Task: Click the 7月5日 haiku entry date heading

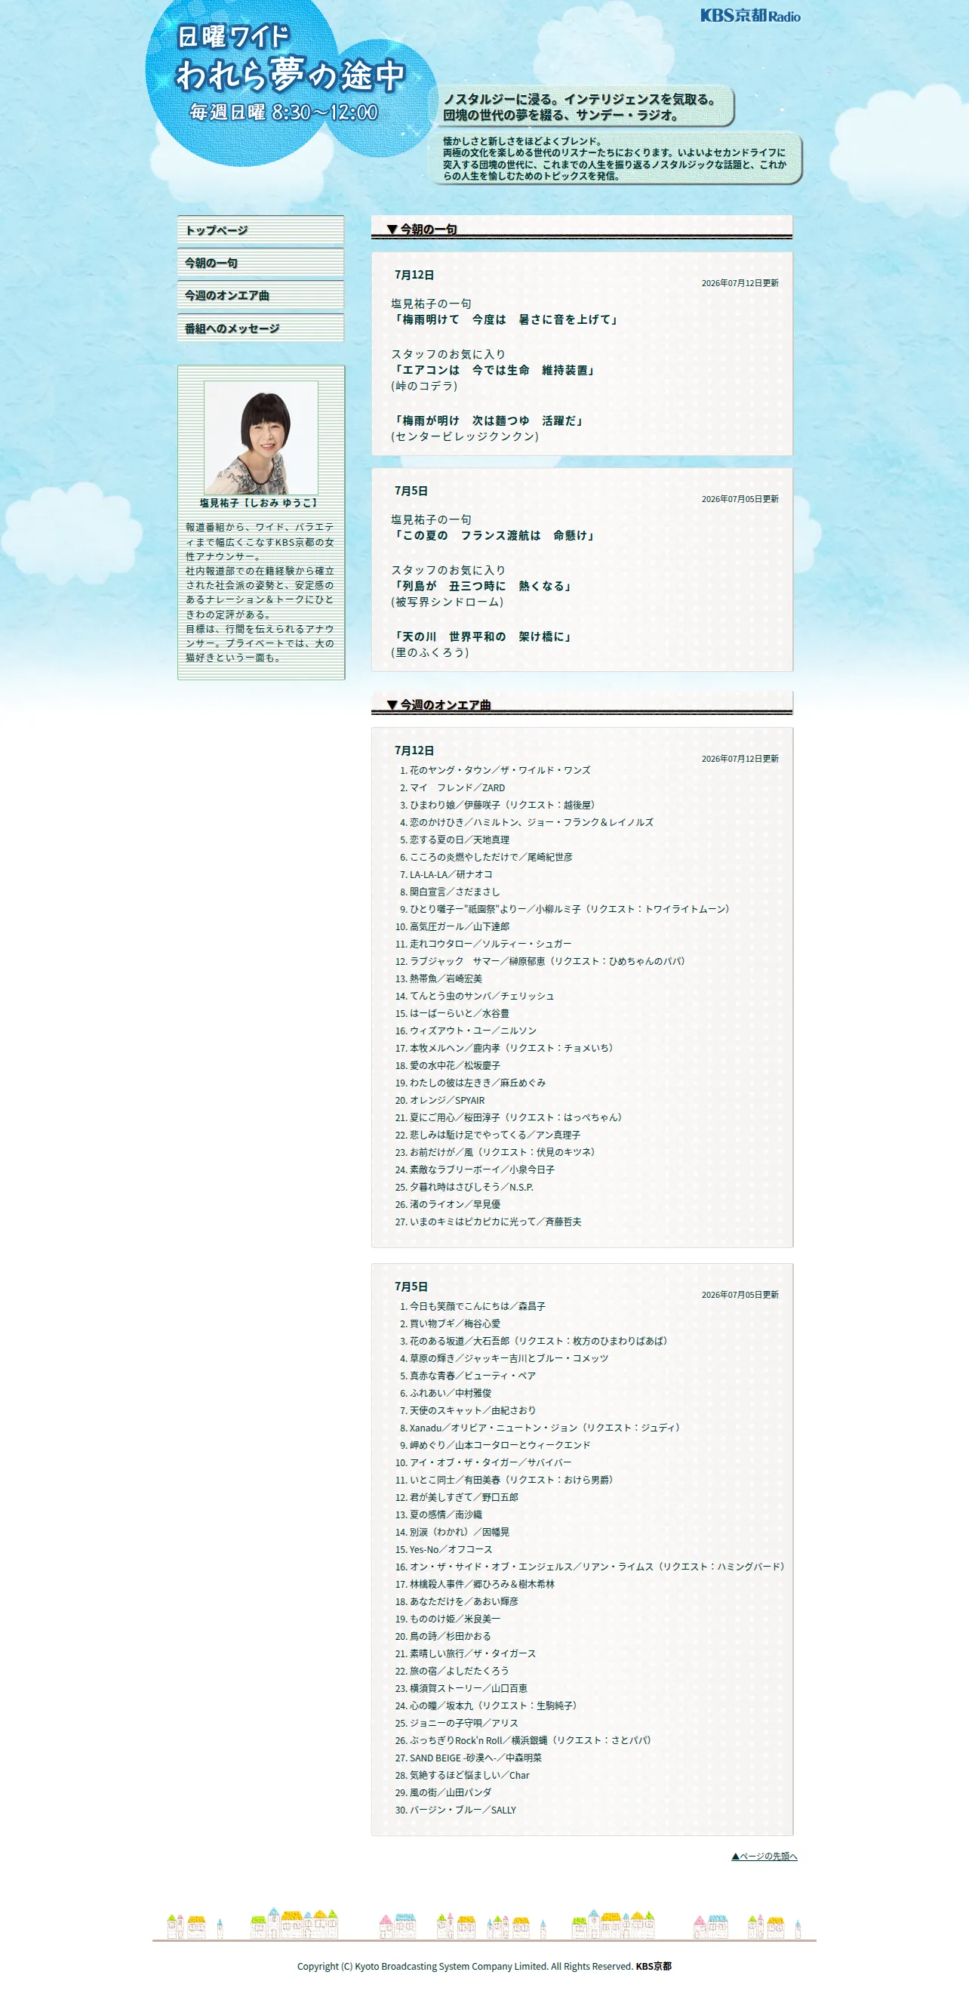Action: click(411, 491)
